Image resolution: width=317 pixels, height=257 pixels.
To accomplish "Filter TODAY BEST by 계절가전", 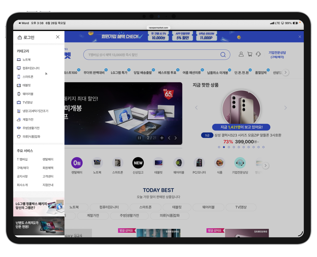I will coord(93,215).
